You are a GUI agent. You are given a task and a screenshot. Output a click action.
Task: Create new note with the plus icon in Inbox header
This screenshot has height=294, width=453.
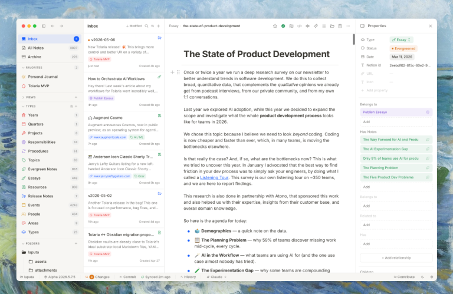[x=158, y=26]
